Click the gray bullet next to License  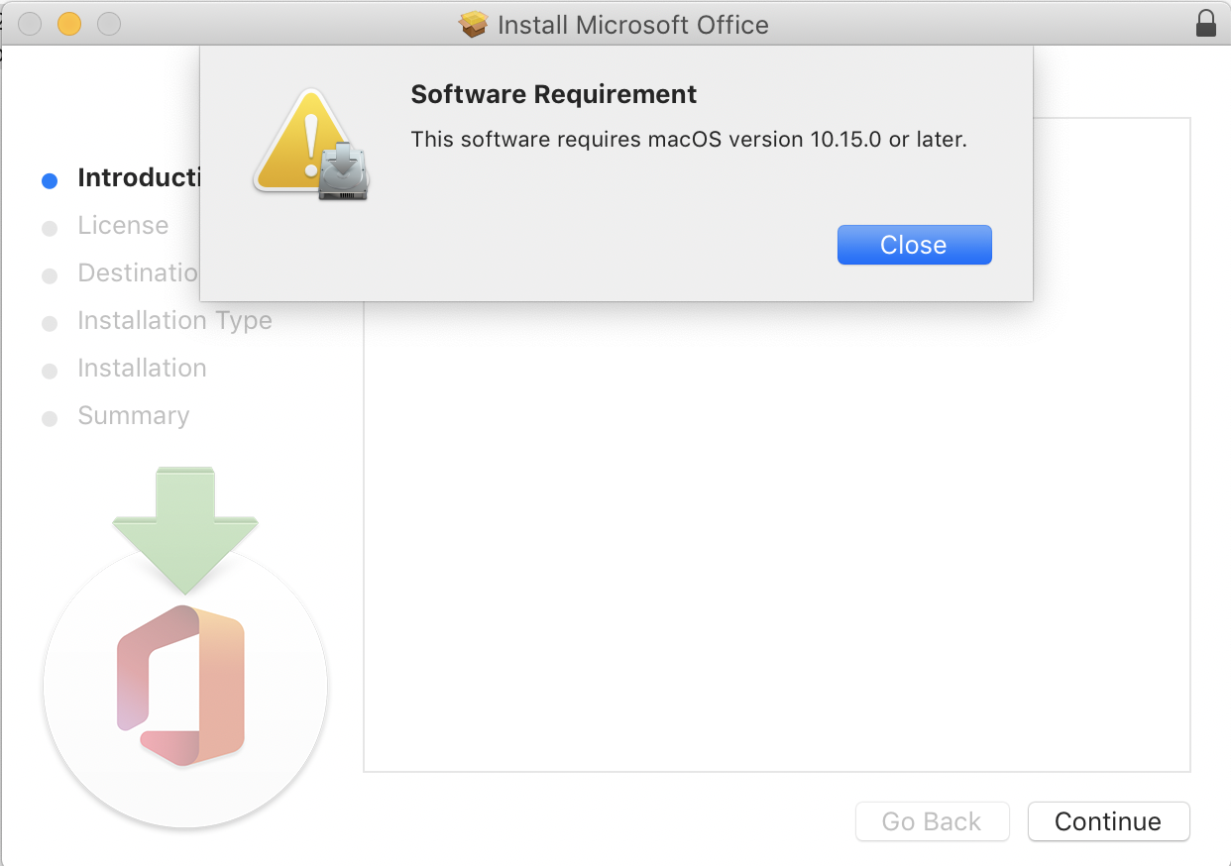coord(50,229)
